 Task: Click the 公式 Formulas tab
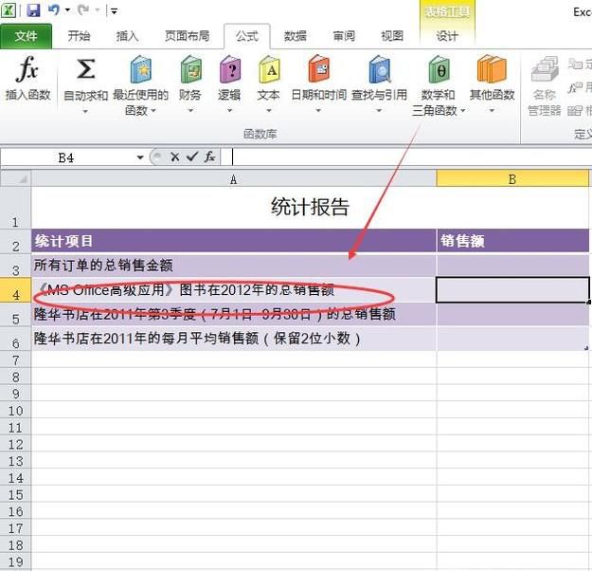[247, 36]
